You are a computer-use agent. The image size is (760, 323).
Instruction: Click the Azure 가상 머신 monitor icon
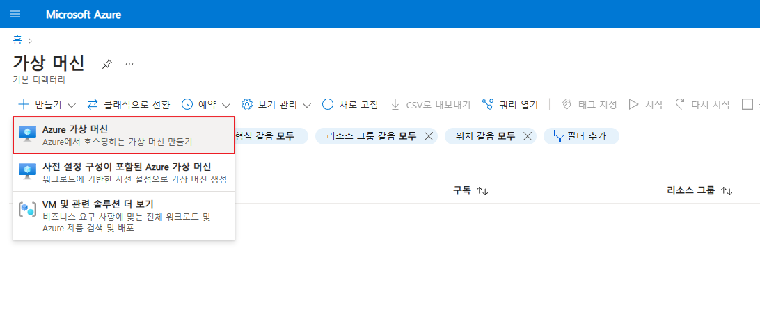pos(27,134)
